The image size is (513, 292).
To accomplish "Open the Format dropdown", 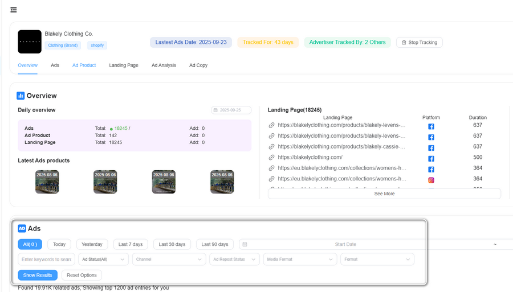I will coord(377,260).
